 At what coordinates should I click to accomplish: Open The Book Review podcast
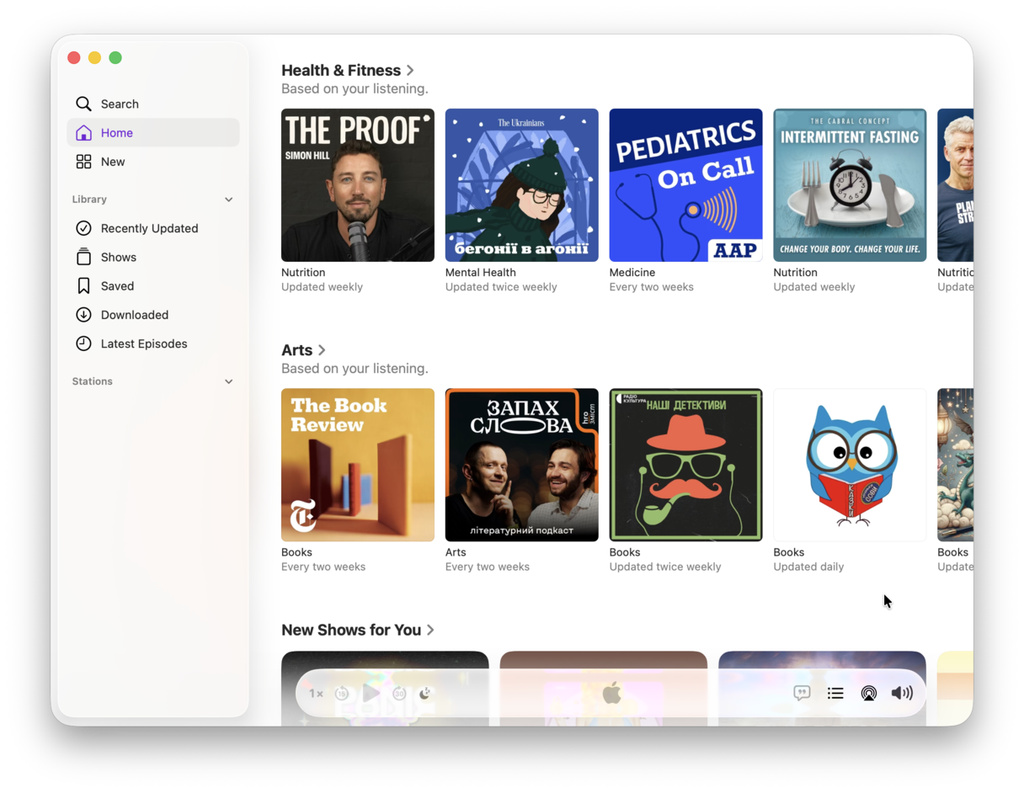[358, 465]
